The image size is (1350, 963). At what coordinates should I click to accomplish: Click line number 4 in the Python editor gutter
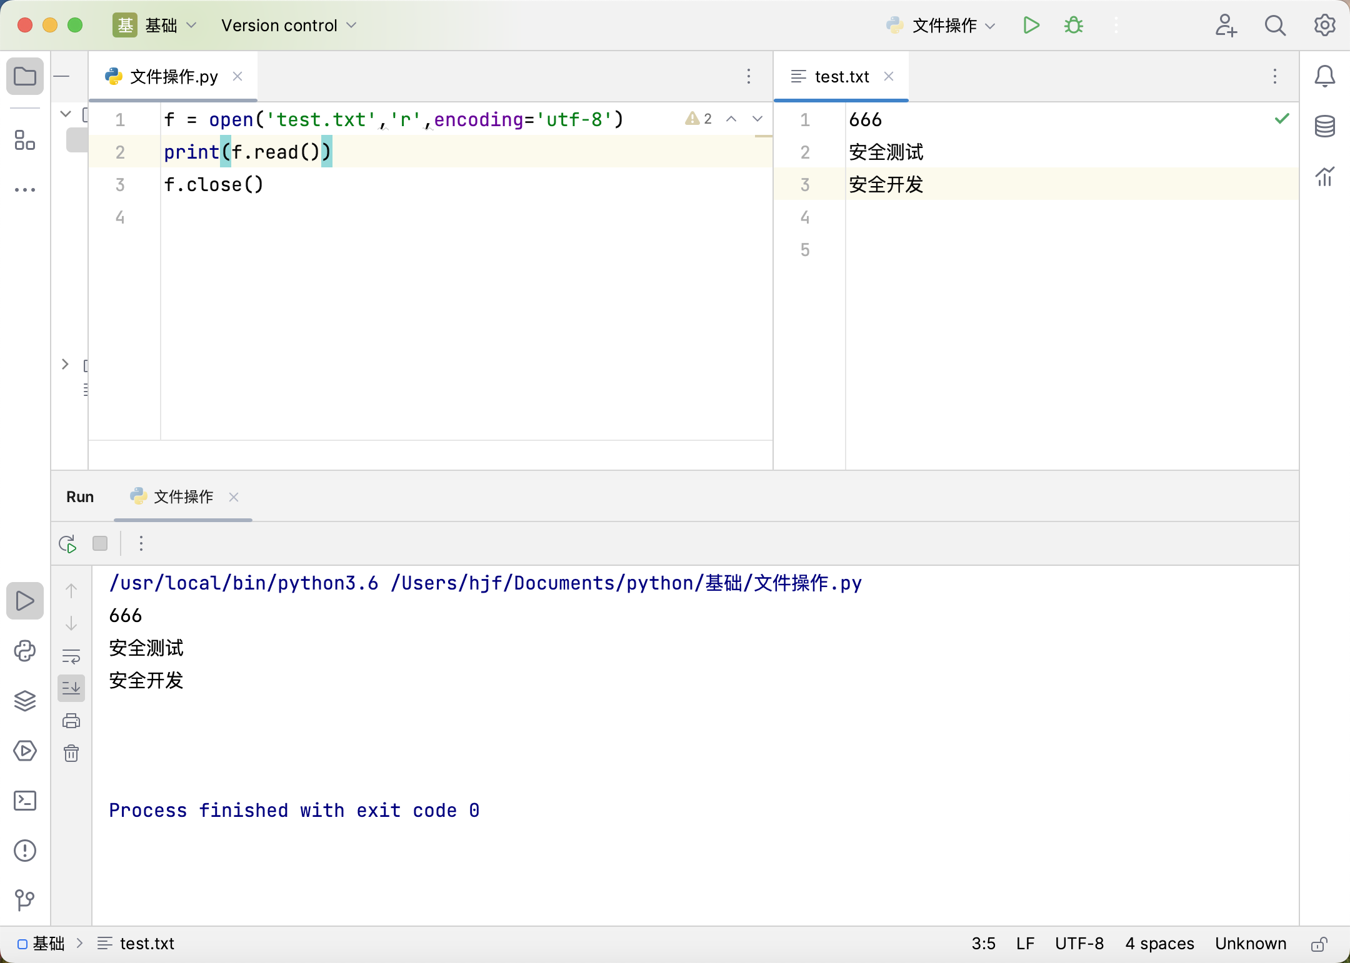pos(120,217)
